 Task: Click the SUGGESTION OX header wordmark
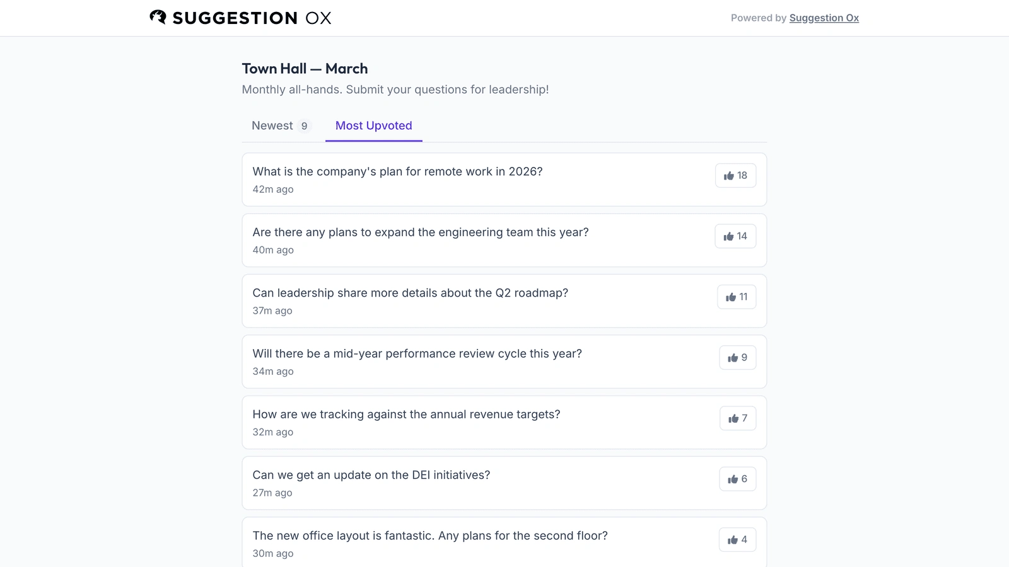(252, 18)
